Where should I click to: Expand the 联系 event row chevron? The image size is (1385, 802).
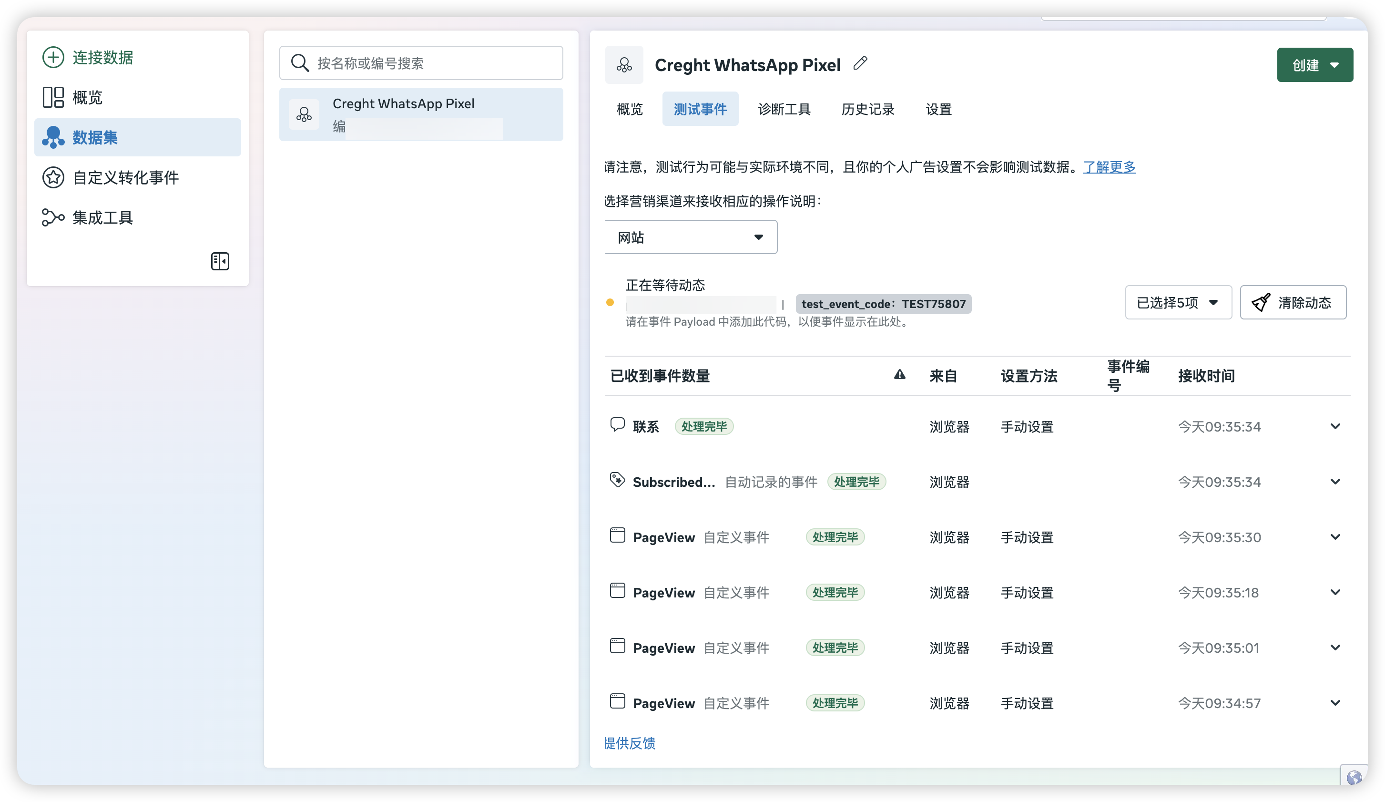(1335, 427)
